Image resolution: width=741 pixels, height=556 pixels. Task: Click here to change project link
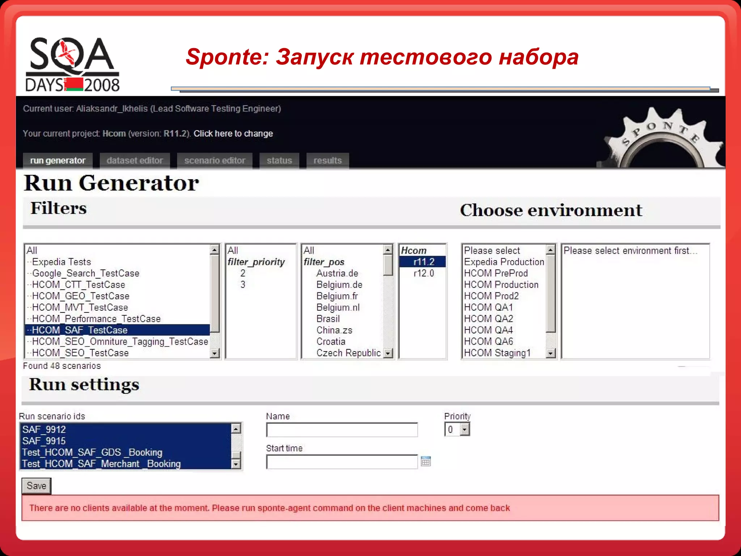pos(233,134)
